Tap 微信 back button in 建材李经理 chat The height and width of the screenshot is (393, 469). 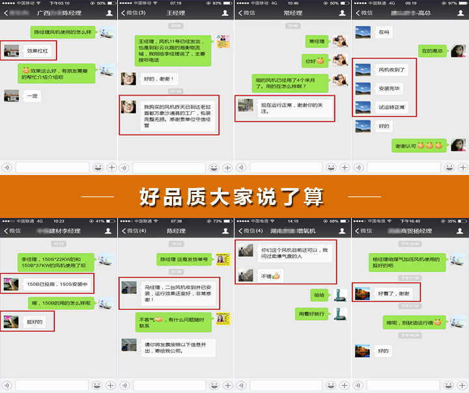tap(12, 231)
